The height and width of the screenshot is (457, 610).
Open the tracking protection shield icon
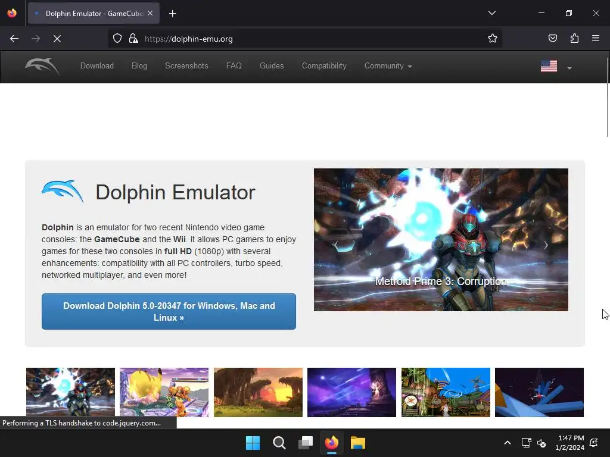(117, 39)
